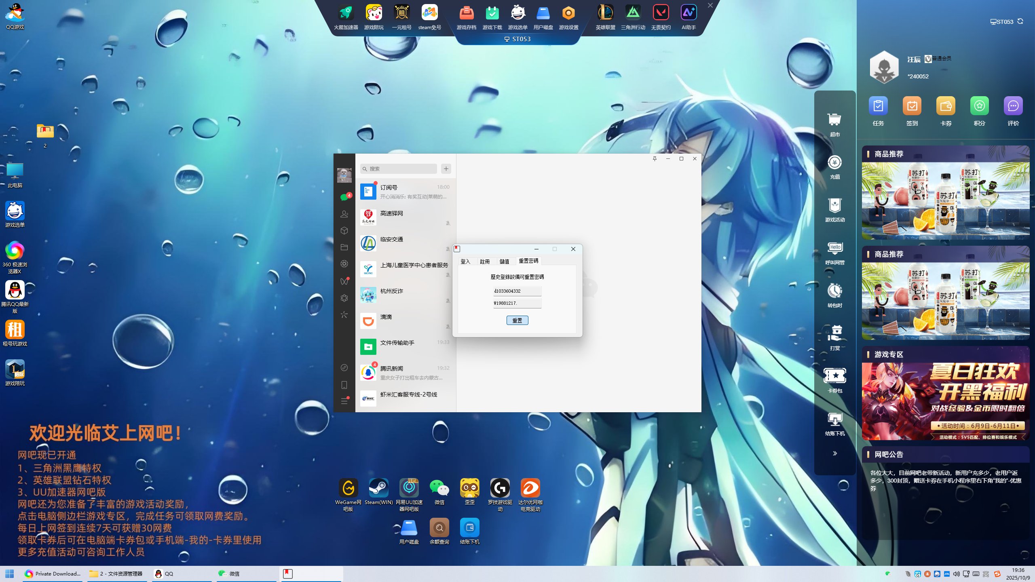This screenshot has height=582, width=1035.
Task: Open the 签到 check-in icon
Action: pos(912,106)
